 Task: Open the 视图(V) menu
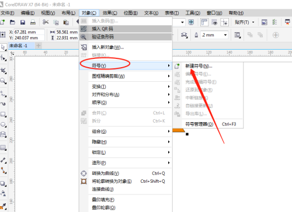click(x=48, y=13)
